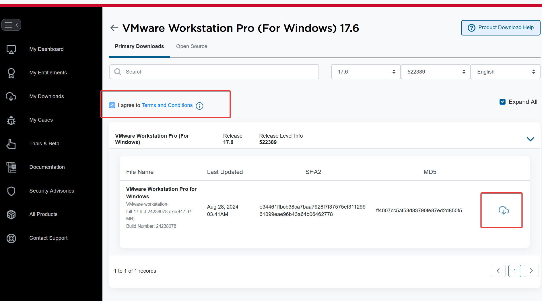Click question mark icon in Download Help
The image size is (542, 301).
(x=471, y=28)
